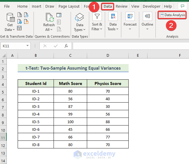Switch to the Insert tab

37,6
